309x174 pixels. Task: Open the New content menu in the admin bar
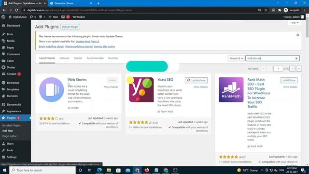pyautogui.click(x=53, y=17)
